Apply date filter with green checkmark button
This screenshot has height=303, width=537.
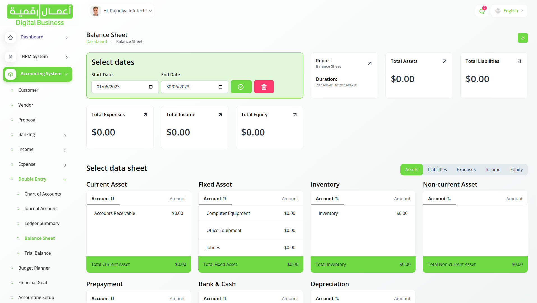coord(241,87)
